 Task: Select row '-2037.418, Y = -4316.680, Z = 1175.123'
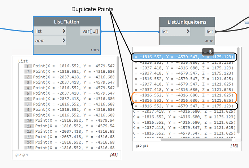click(x=184, y=68)
